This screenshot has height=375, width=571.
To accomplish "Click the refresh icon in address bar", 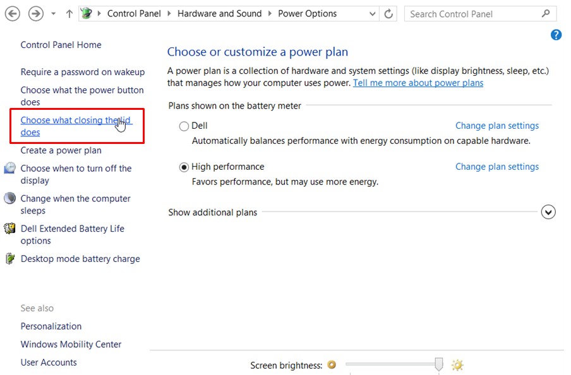I will tap(389, 13).
